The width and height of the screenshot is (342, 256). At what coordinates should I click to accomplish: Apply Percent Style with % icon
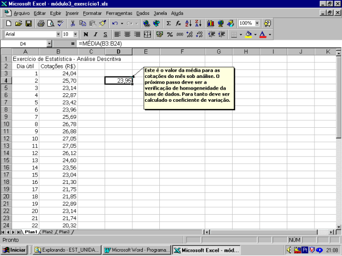pyautogui.click(x=170, y=34)
